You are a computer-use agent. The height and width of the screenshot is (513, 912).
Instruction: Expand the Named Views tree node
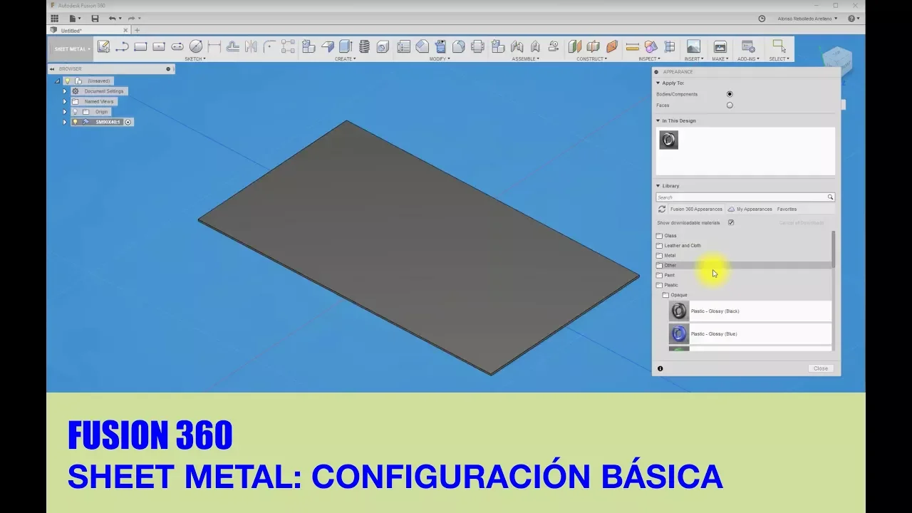coord(65,101)
